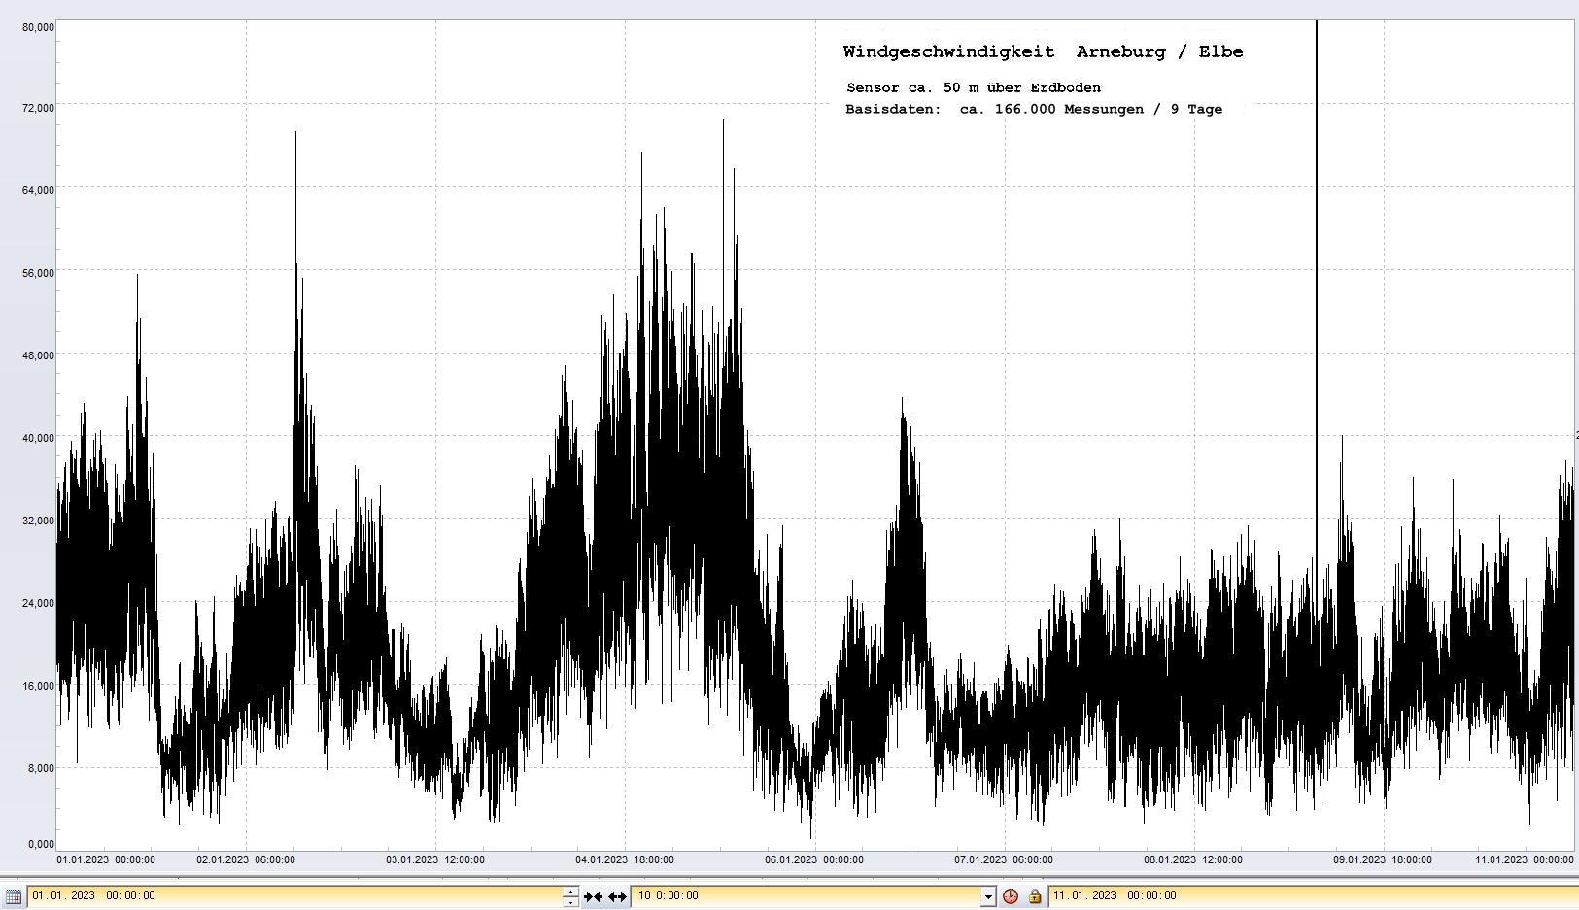Click the time span field 10 0:00:00
1579x910 pixels.
click(x=805, y=895)
